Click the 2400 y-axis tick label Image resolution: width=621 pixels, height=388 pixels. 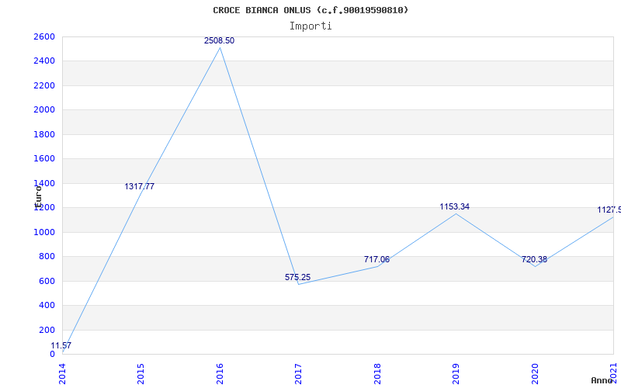[44, 61]
